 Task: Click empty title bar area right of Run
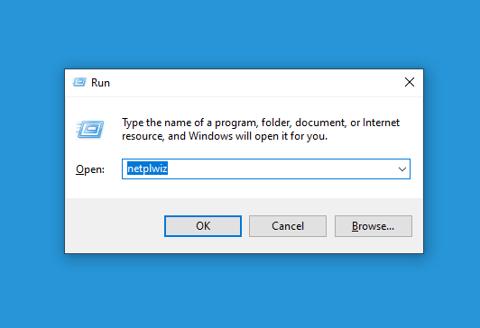click(x=254, y=83)
